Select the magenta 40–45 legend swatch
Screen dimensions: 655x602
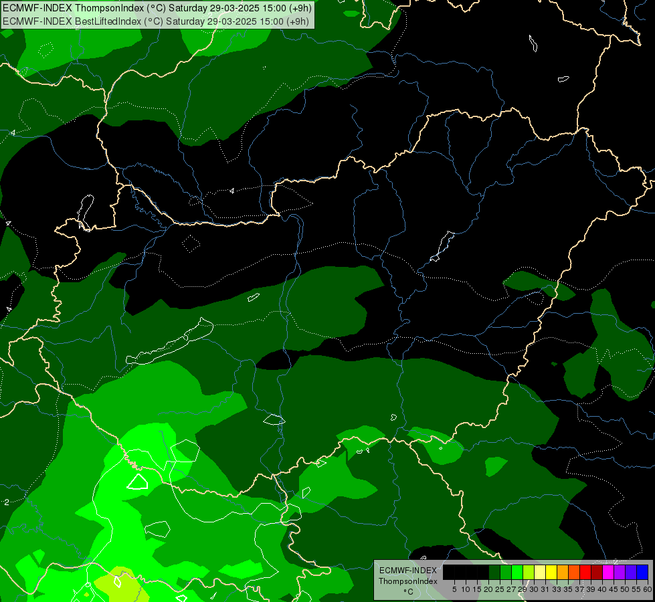click(608, 572)
